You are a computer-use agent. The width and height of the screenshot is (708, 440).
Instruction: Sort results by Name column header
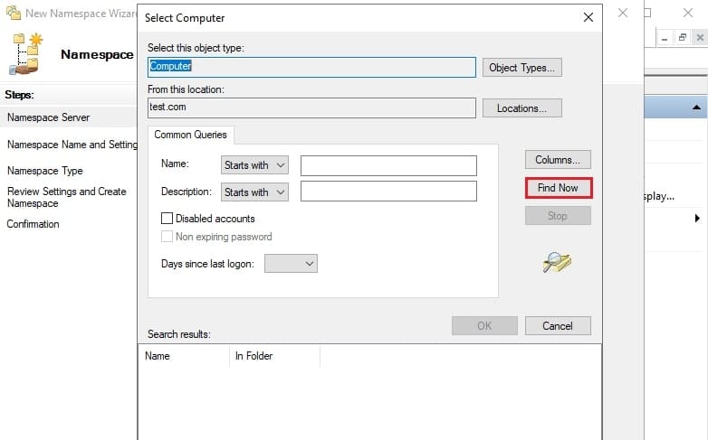[184, 356]
